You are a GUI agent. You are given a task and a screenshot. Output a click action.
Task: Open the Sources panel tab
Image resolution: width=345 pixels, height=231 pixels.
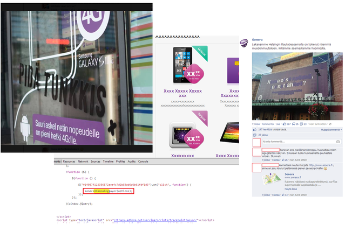(x=96, y=161)
